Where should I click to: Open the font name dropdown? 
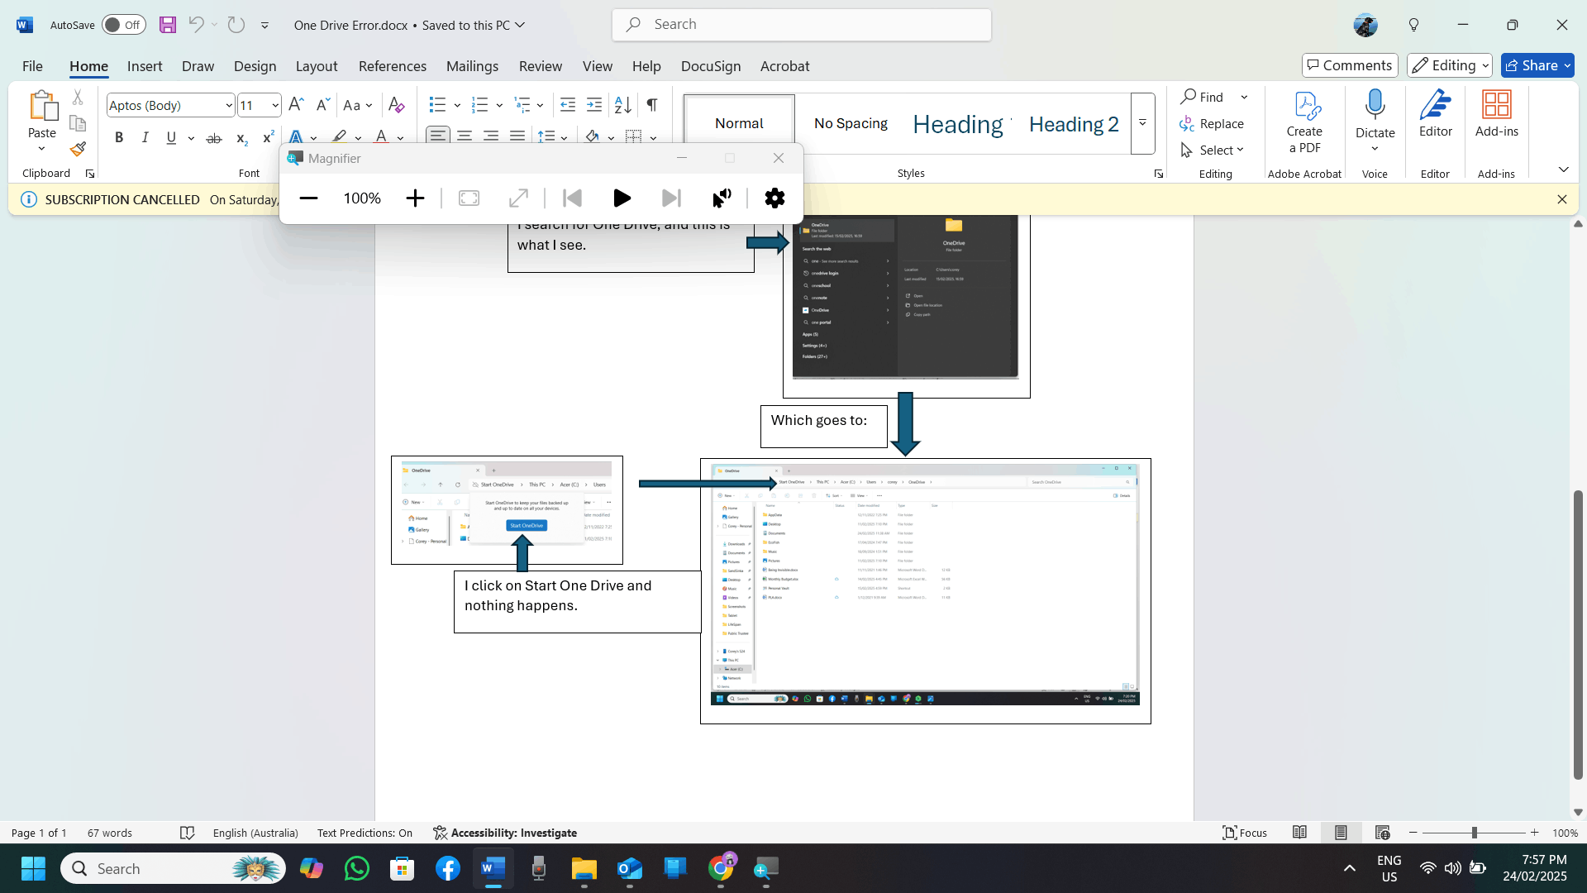(228, 105)
